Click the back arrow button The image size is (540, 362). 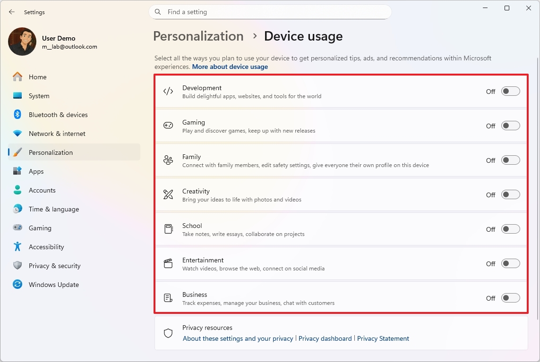click(x=11, y=12)
